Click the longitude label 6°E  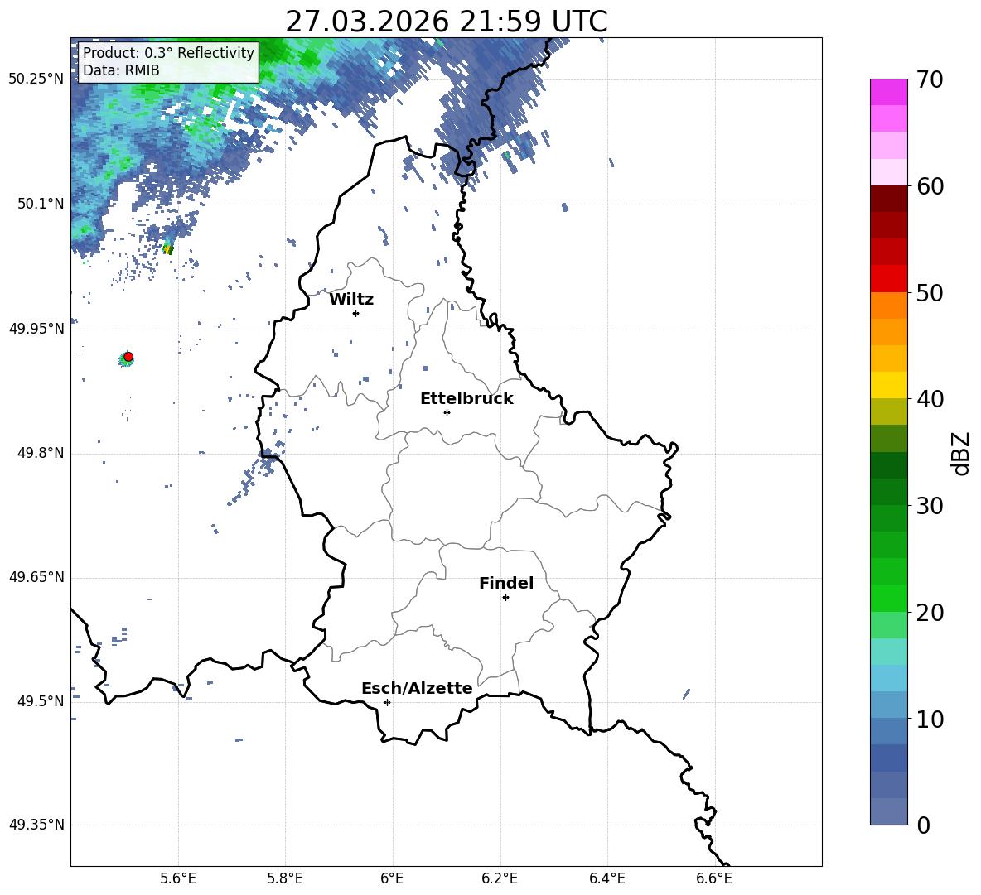pyautogui.click(x=392, y=878)
